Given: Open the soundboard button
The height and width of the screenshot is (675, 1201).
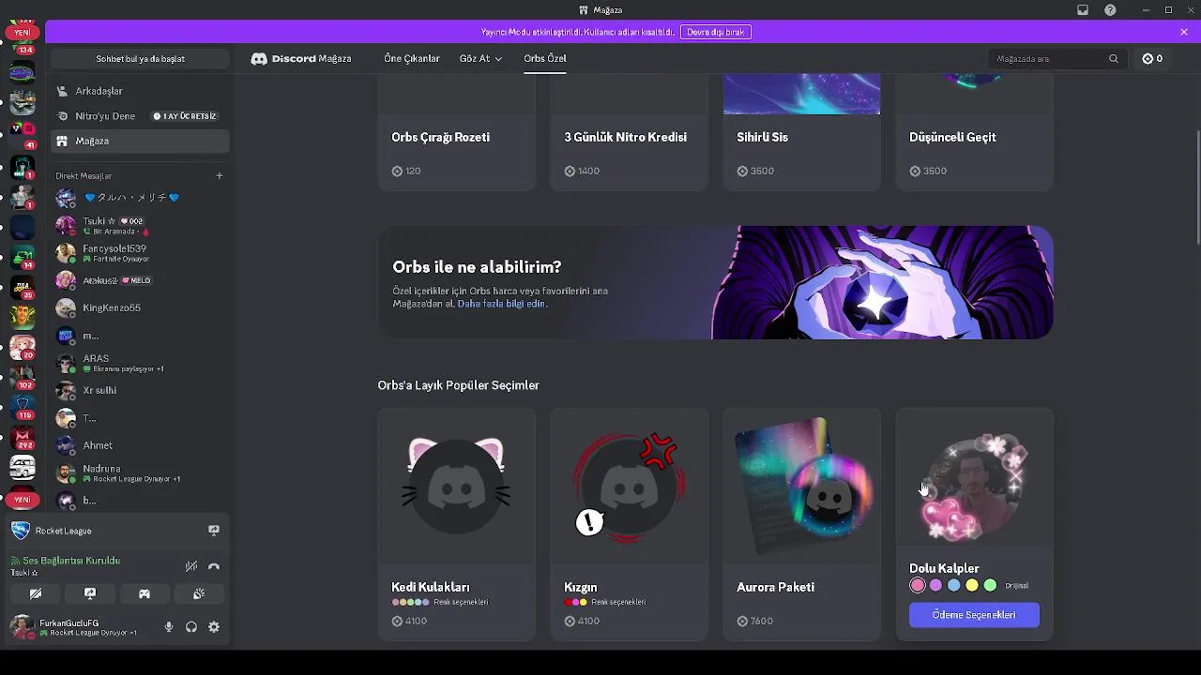Looking at the screenshot, I should tap(199, 593).
